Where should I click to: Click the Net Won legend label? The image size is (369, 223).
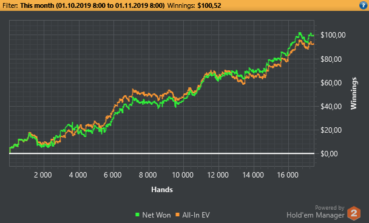pos(156,215)
